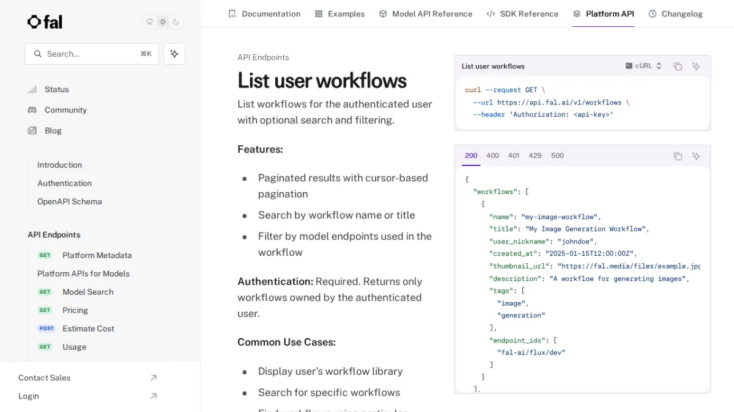Open the Pricing endpoint

click(x=75, y=310)
